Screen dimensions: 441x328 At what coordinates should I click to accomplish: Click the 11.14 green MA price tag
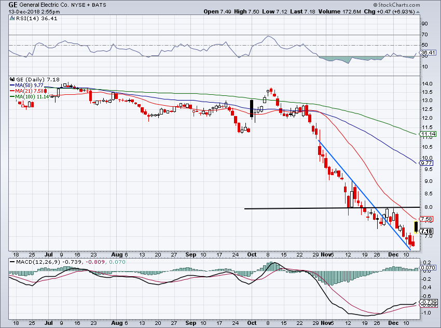click(427, 135)
